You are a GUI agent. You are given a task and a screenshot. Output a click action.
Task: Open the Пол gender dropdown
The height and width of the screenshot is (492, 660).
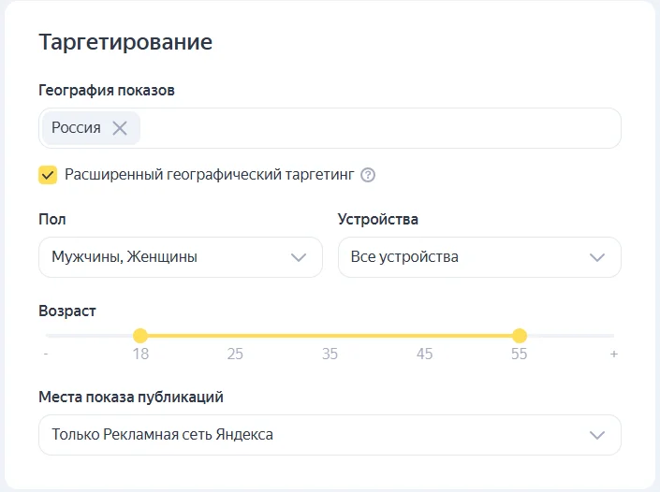point(180,257)
